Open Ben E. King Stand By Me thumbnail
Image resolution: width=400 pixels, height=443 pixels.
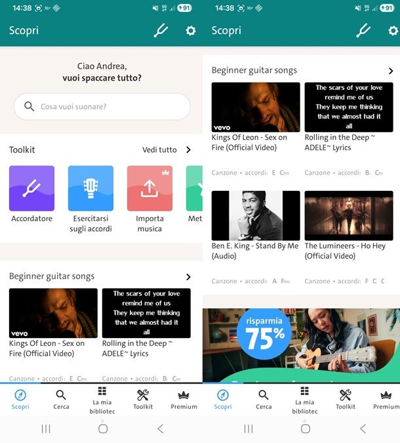point(256,215)
